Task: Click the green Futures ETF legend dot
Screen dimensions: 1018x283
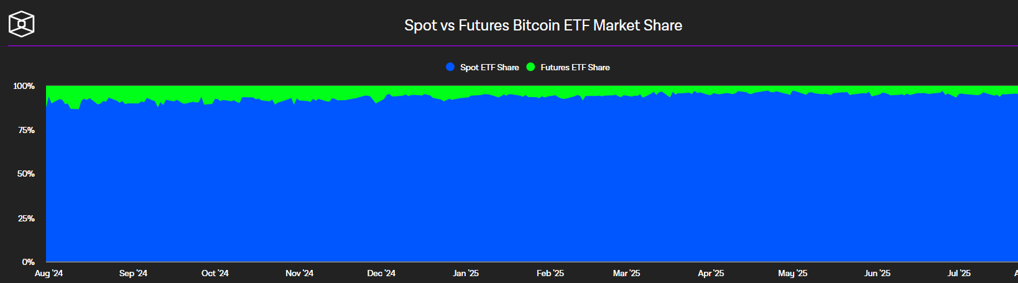Action: point(530,67)
